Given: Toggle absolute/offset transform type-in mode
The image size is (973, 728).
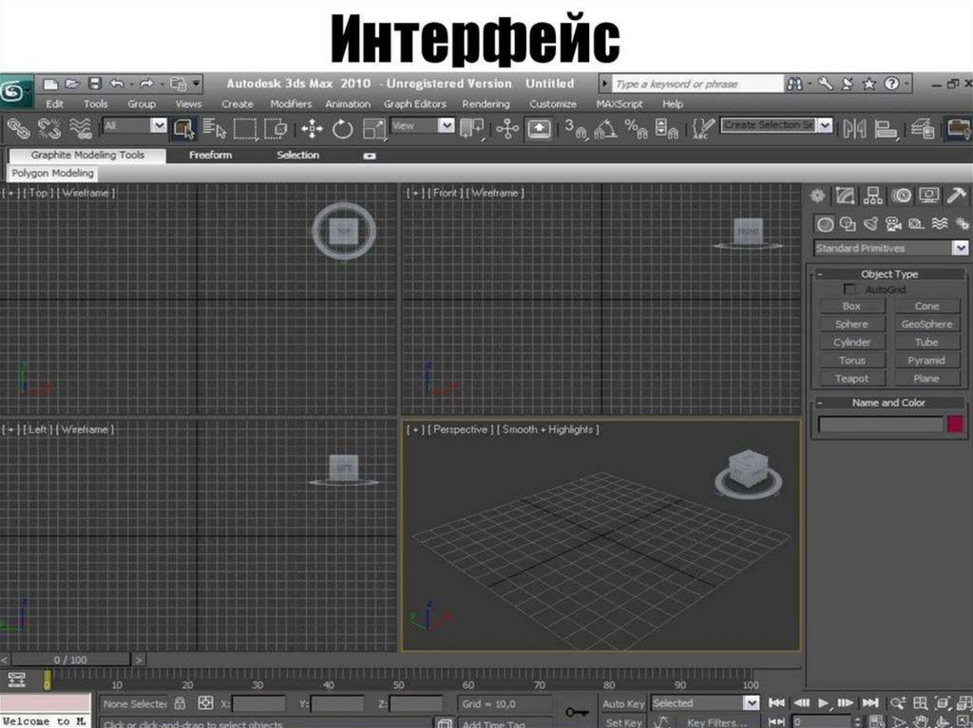Looking at the screenshot, I should (205, 703).
